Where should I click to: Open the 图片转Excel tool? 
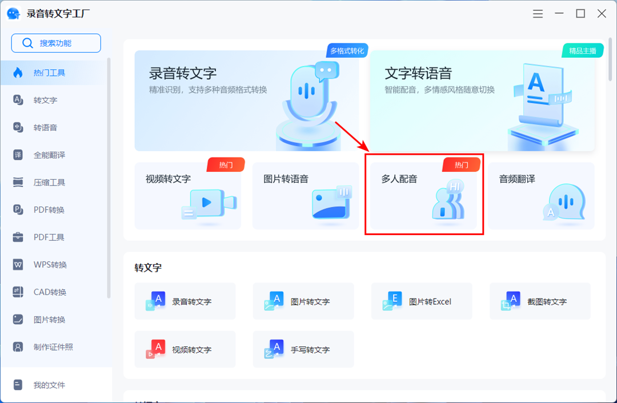421,301
